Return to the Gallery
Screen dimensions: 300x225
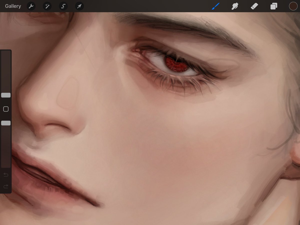click(x=13, y=6)
